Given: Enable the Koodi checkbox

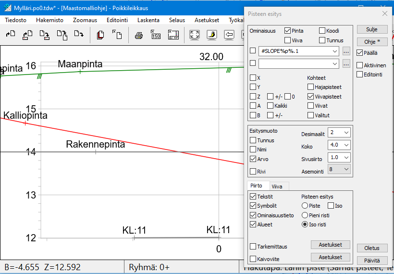Looking at the screenshot, I should tap(322, 31).
